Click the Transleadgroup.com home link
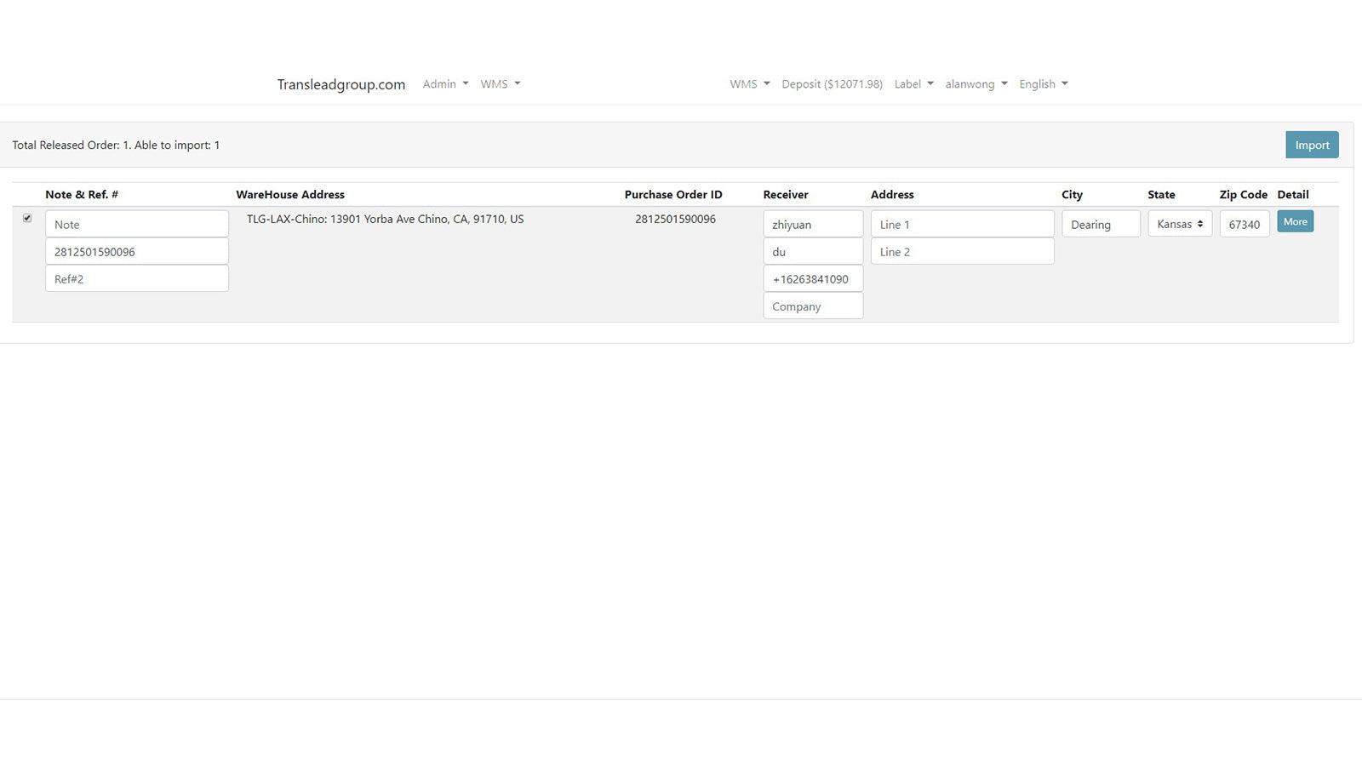 point(340,83)
